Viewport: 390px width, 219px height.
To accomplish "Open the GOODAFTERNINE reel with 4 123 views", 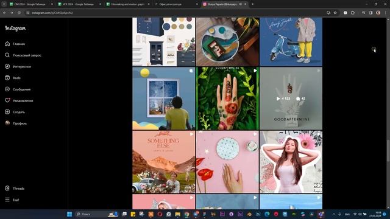I will [x=291, y=99].
